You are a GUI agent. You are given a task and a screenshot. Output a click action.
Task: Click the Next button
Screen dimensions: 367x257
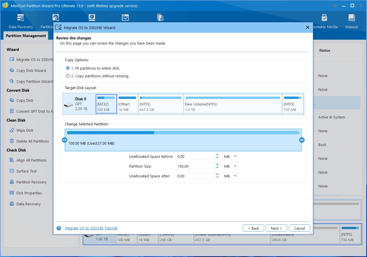[276, 228]
